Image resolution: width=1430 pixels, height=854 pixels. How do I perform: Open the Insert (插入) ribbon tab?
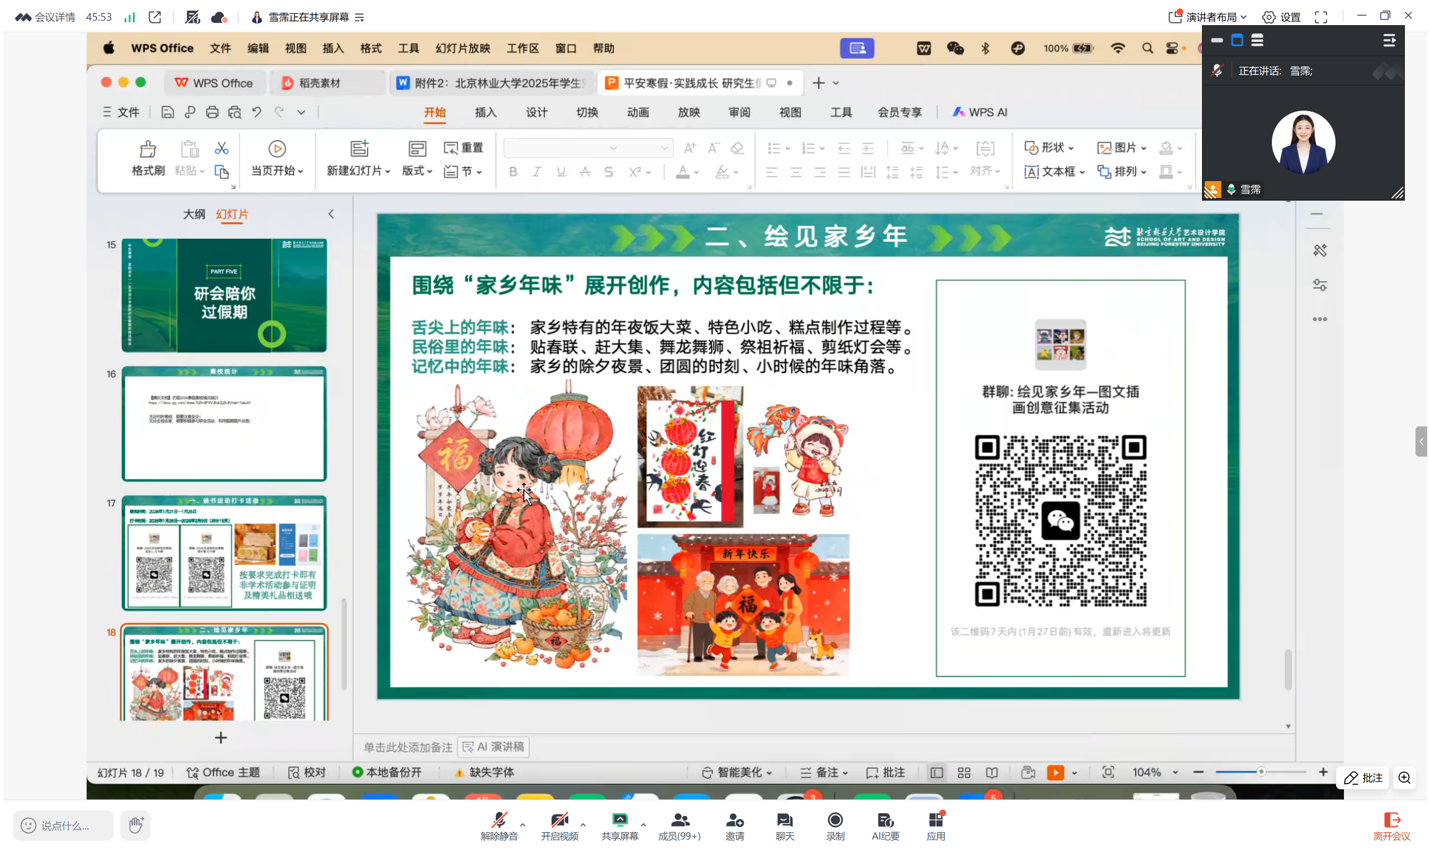pos(486,113)
